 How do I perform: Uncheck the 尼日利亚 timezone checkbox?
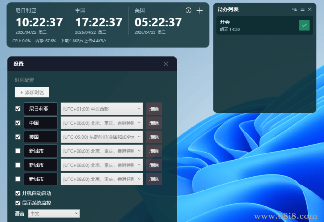(x=18, y=109)
